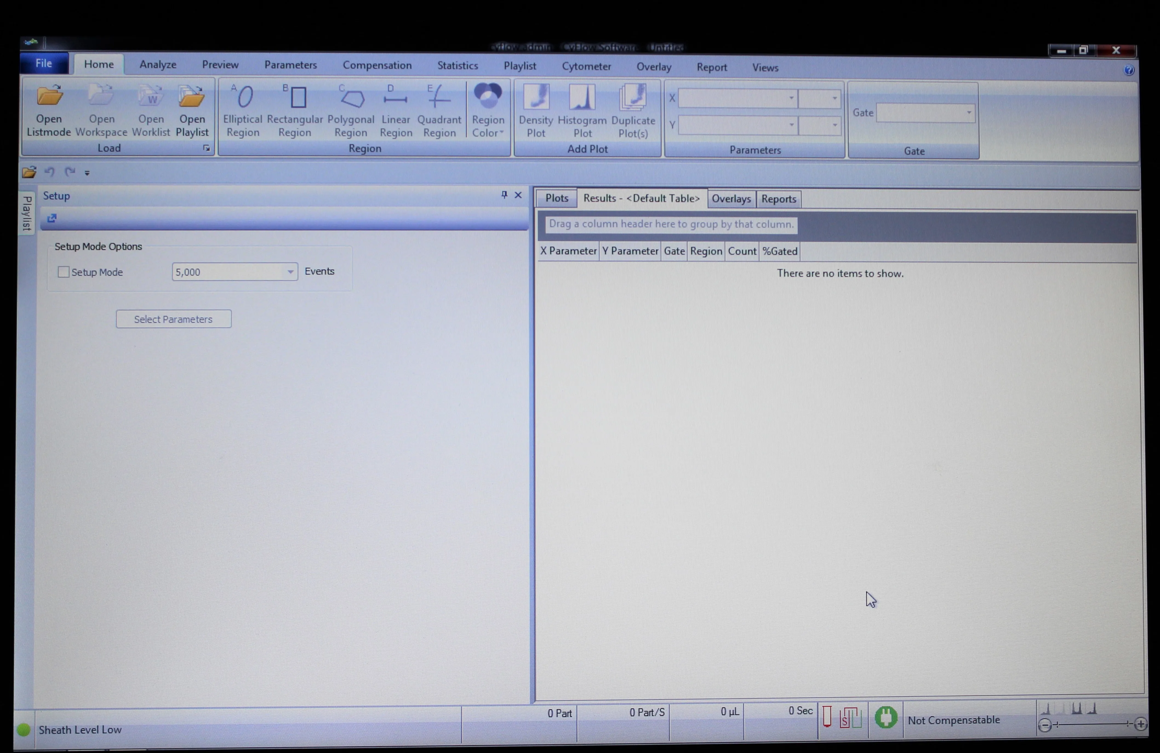This screenshot has width=1160, height=753.
Task: Click the green power plug status icon
Action: click(885, 717)
